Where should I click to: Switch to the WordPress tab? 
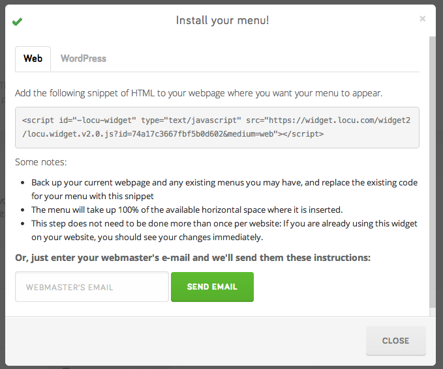[84, 59]
